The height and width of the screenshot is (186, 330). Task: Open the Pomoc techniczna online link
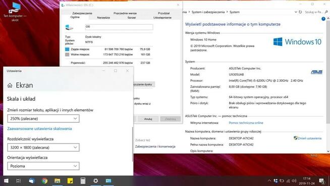[246, 123]
